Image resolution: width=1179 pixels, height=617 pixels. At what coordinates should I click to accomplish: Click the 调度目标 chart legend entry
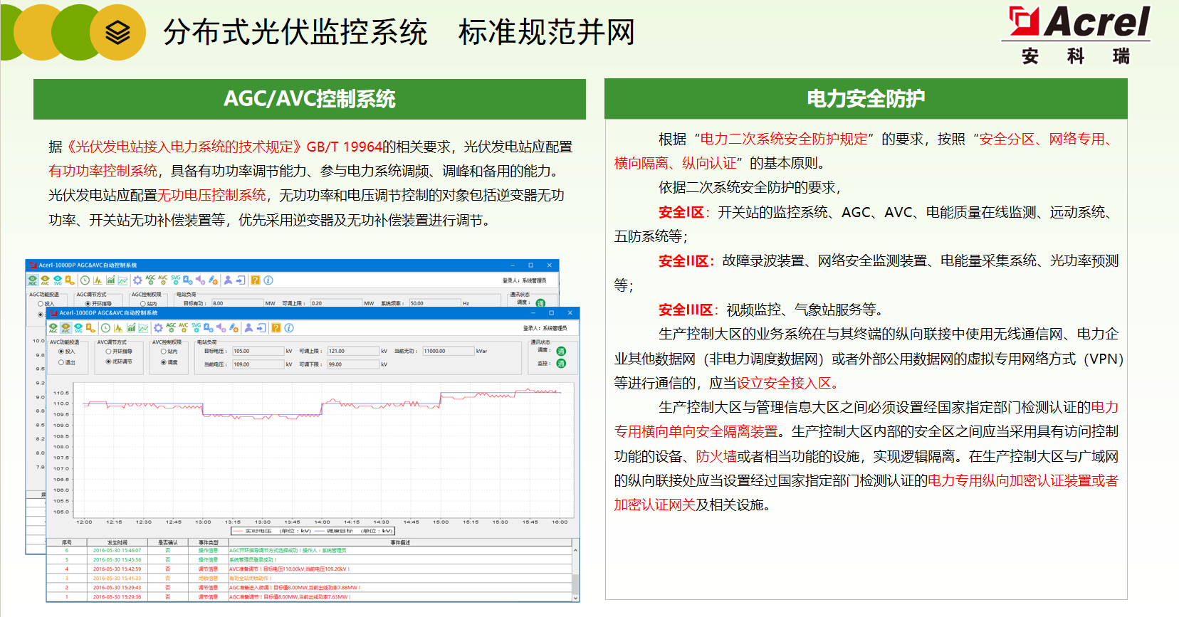point(354,531)
